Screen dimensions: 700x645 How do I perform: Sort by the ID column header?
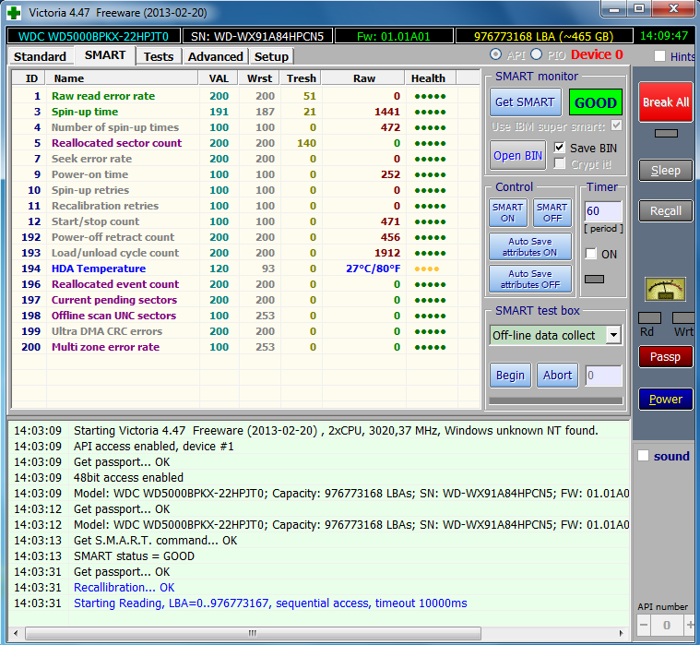coord(29,78)
